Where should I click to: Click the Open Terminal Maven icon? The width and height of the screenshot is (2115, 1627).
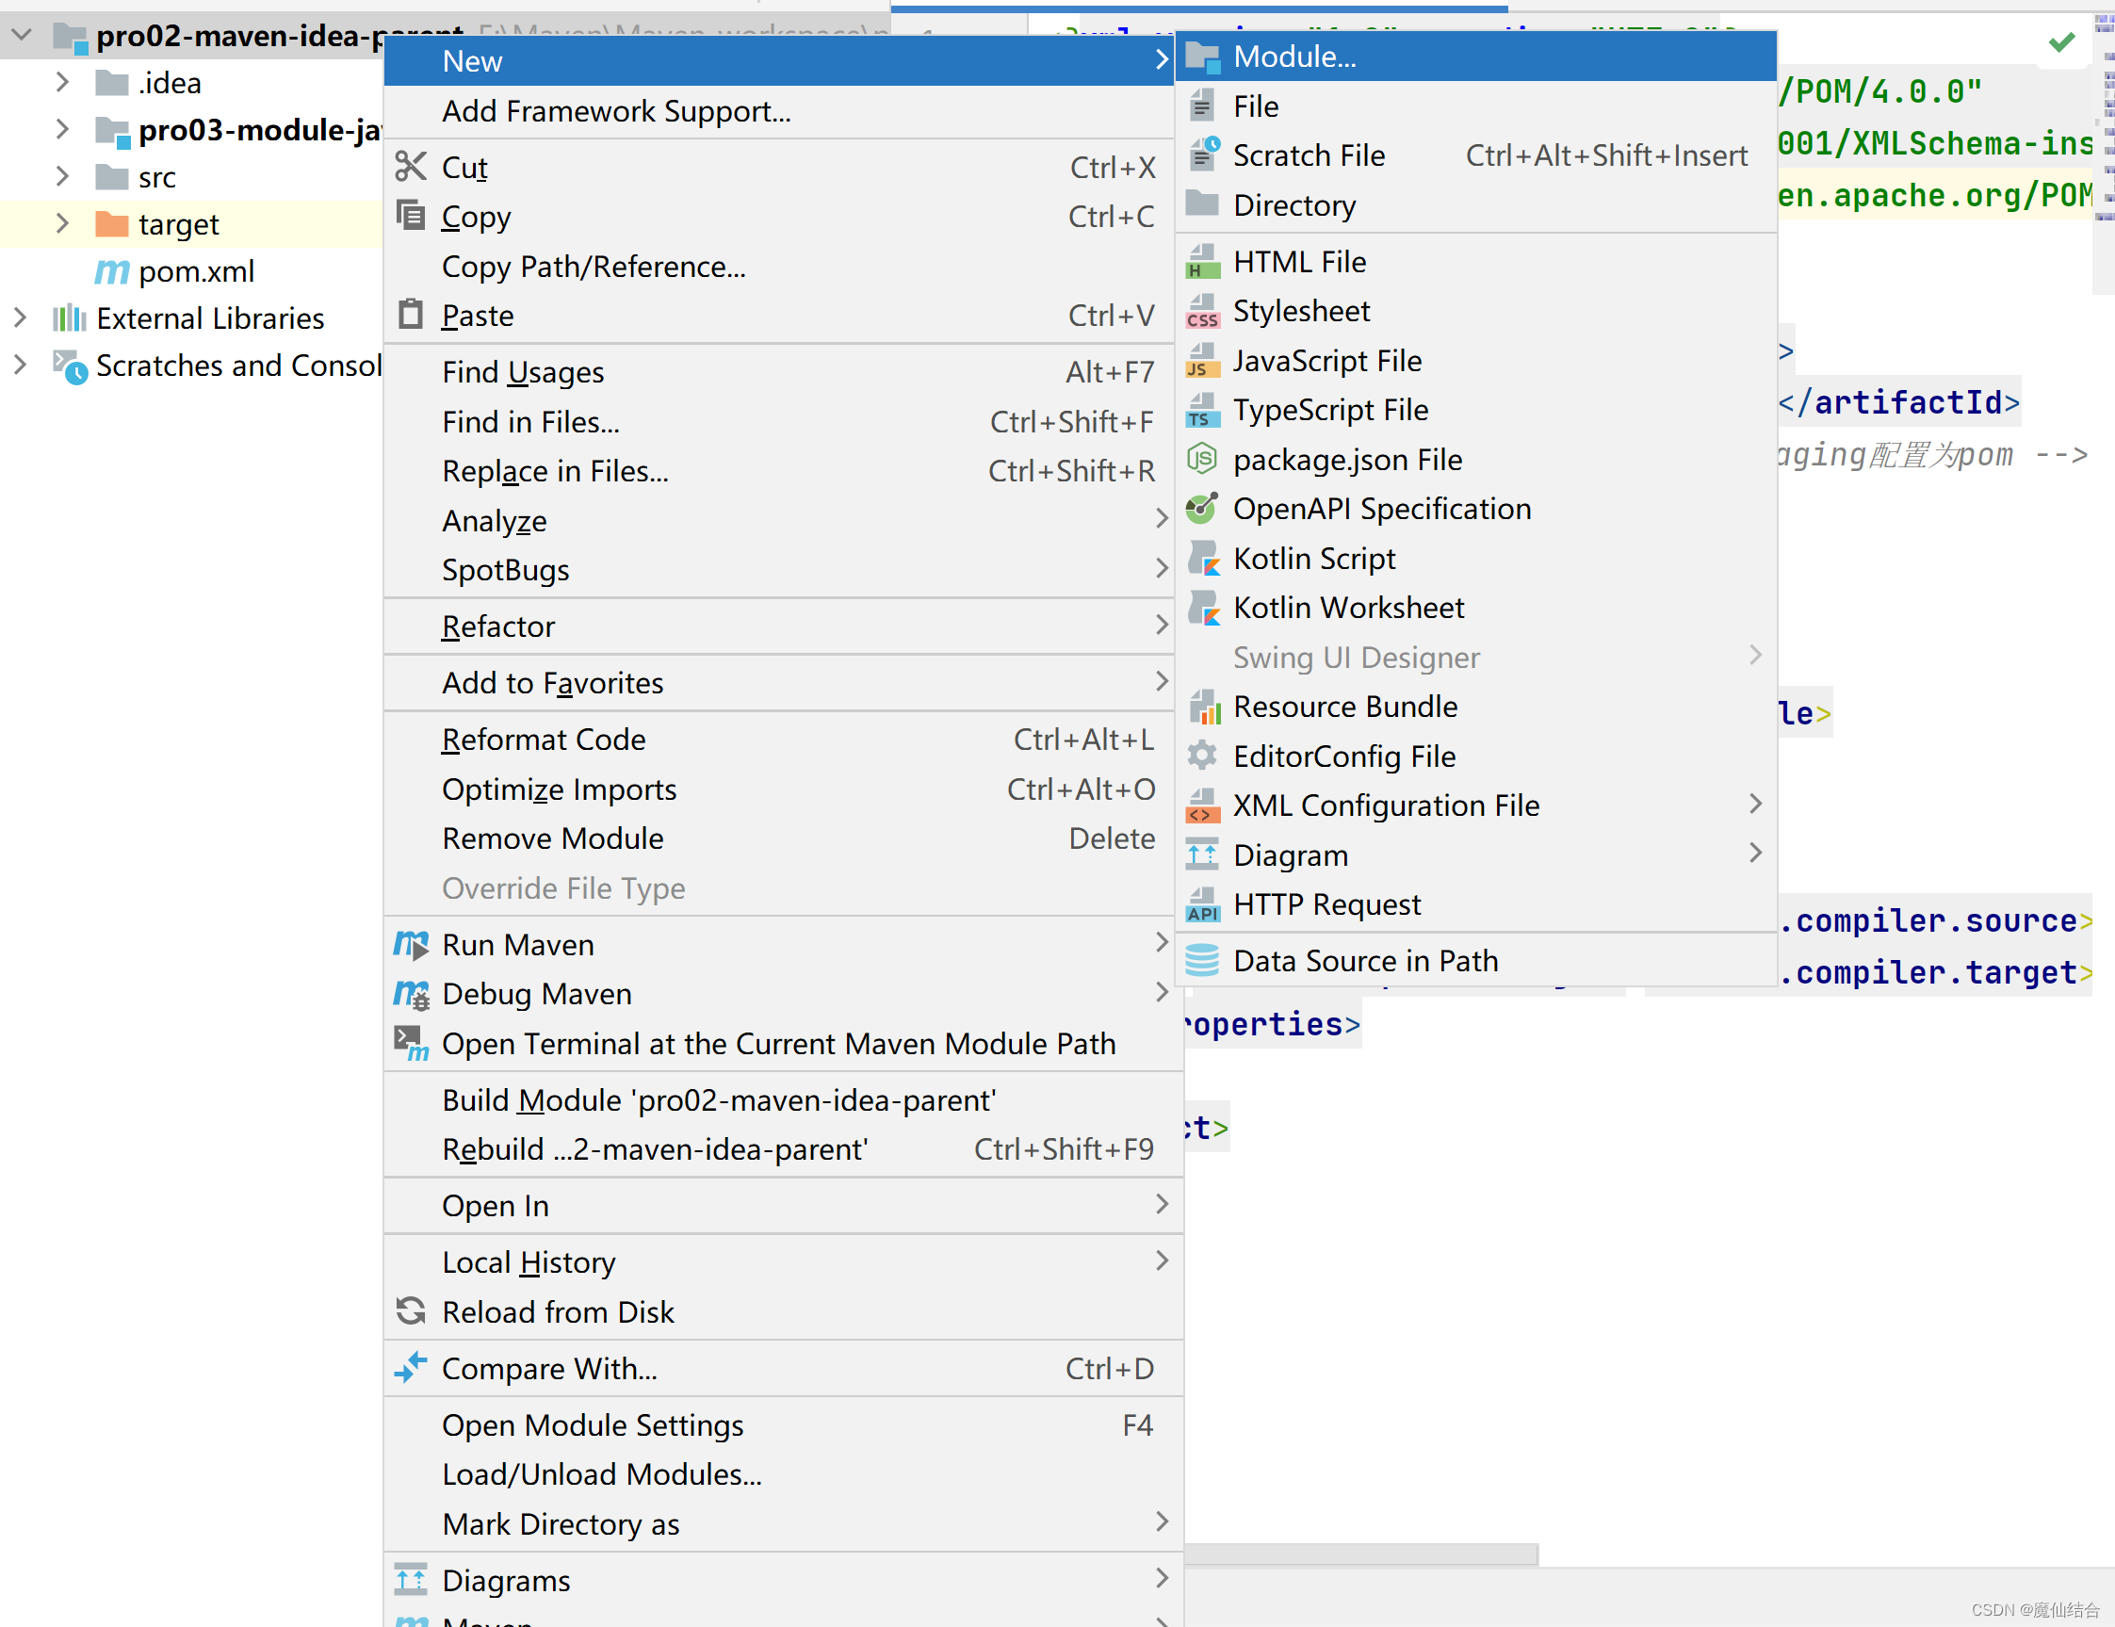(x=411, y=1043)
